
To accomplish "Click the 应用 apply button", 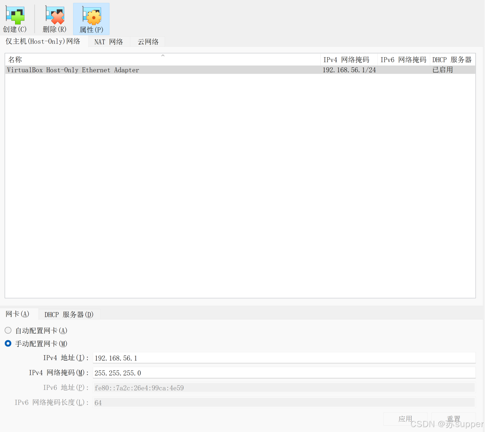I will pos(405,419).
